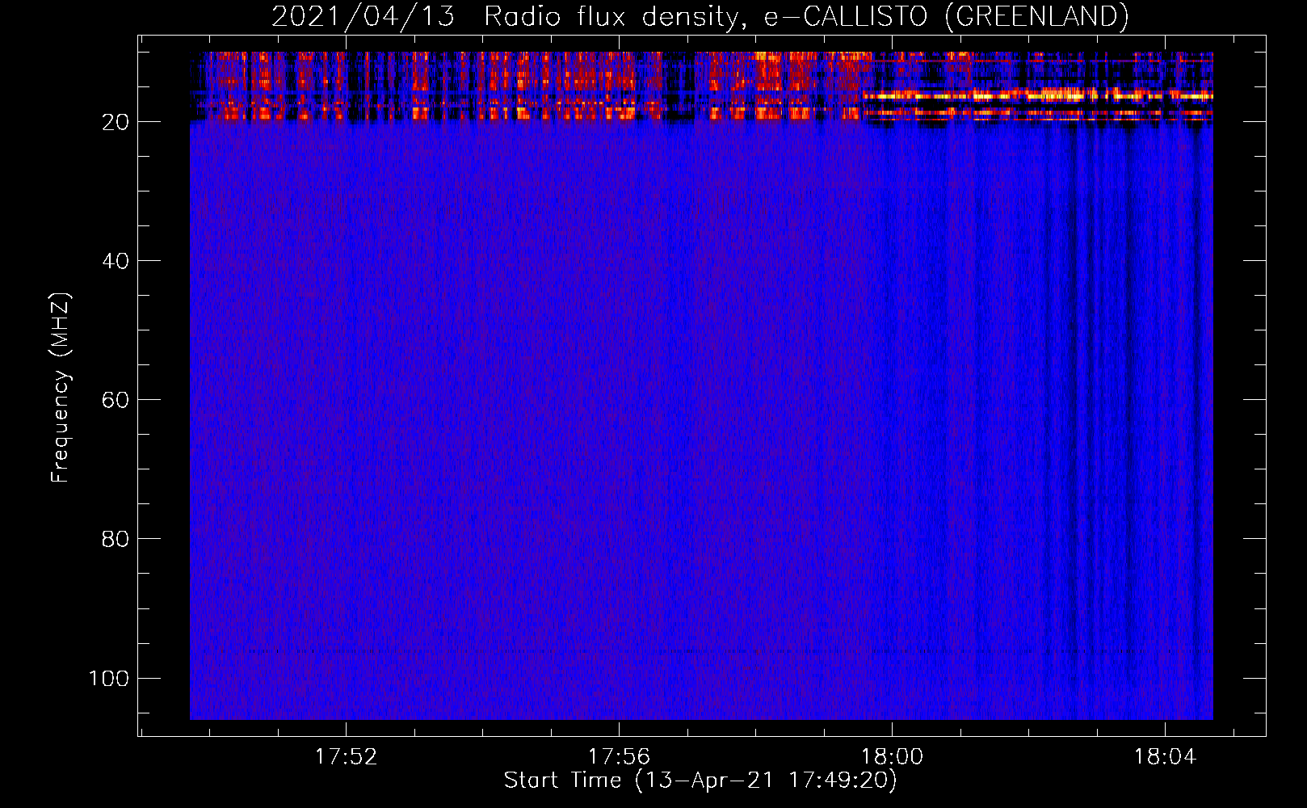
Task: Click the "Start Time (13-Apr-21 17:49:20)" label
Action: click(x=700, y=781)
